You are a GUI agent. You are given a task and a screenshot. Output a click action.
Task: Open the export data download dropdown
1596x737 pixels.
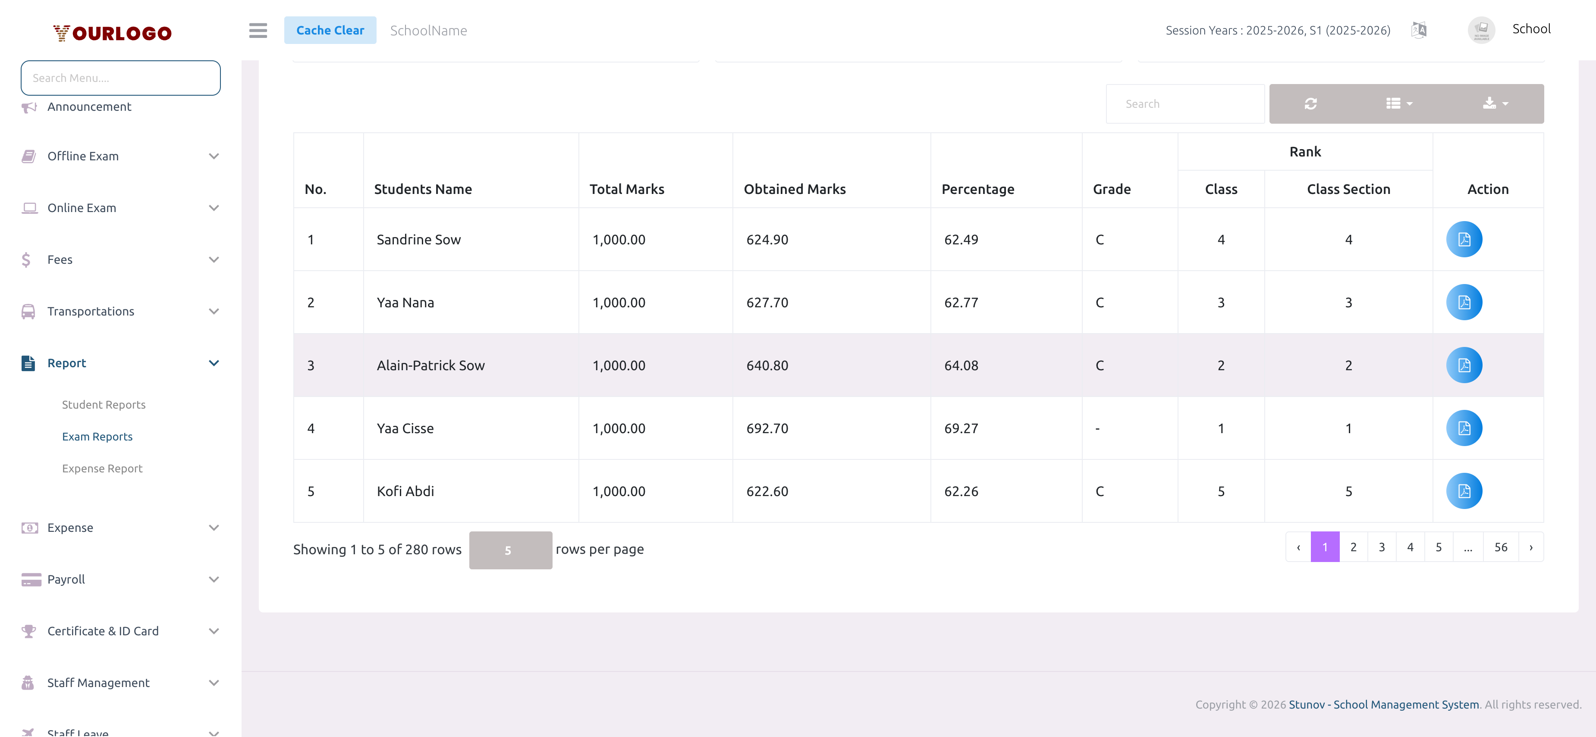click(x=1495, y=104)
